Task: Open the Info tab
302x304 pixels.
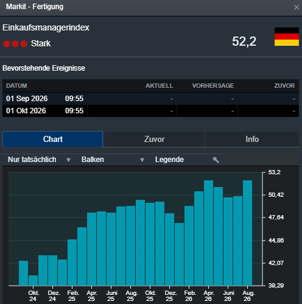Action: pos(252,140)
